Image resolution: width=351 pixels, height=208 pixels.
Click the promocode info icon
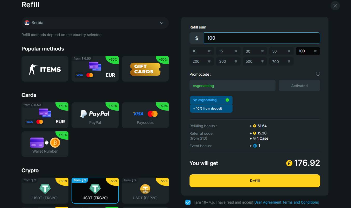318,74
